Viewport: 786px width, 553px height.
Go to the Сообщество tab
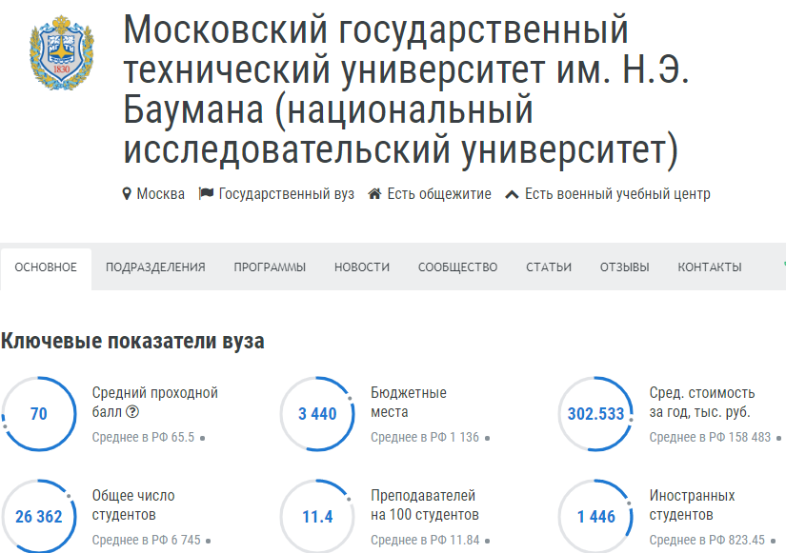pyautogui.click(x=457, y=267)
